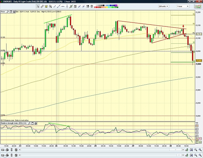Viewport: 203px width, 158px height.
Task: Click the window title ENERGIES - Daily US Light Crude
Action: coord(25,2)
